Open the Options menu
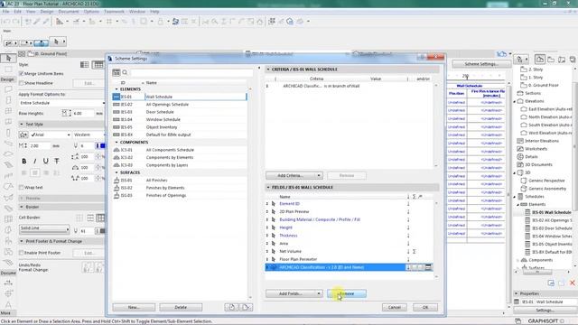The height and width of the screenshot is (325, 578). pos(91,12)
